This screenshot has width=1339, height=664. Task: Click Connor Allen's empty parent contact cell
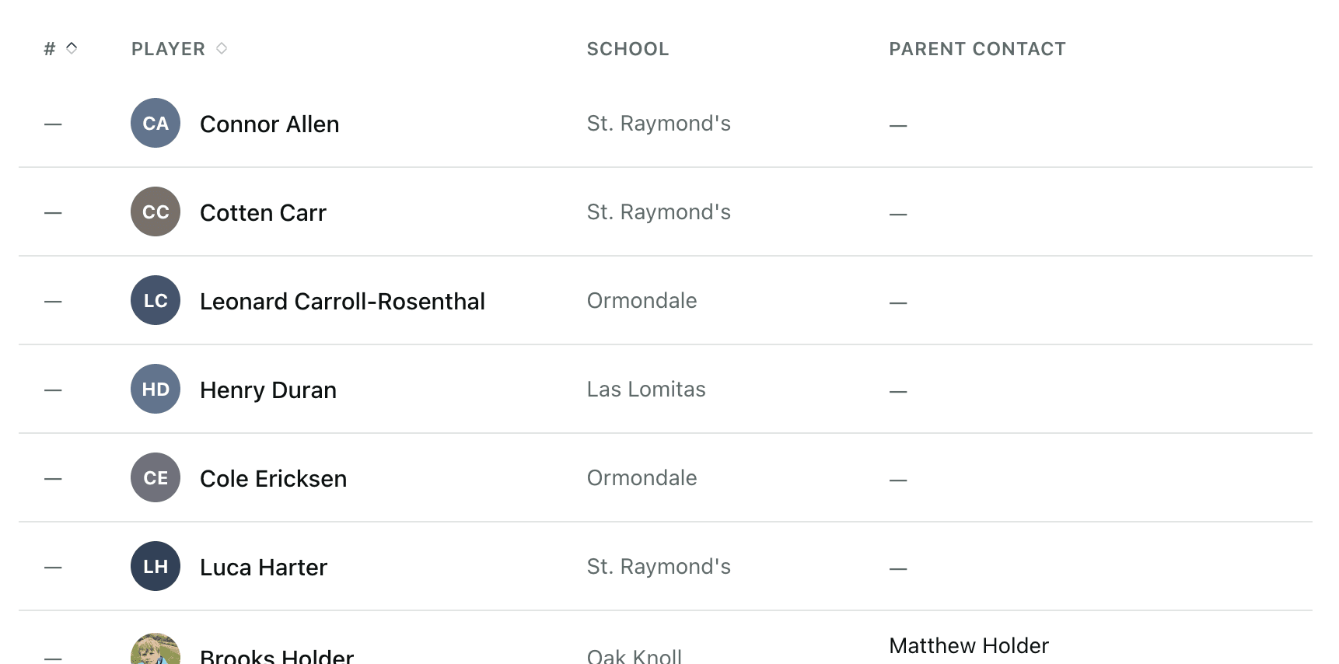pyautogui.click(x=898, y=125)
